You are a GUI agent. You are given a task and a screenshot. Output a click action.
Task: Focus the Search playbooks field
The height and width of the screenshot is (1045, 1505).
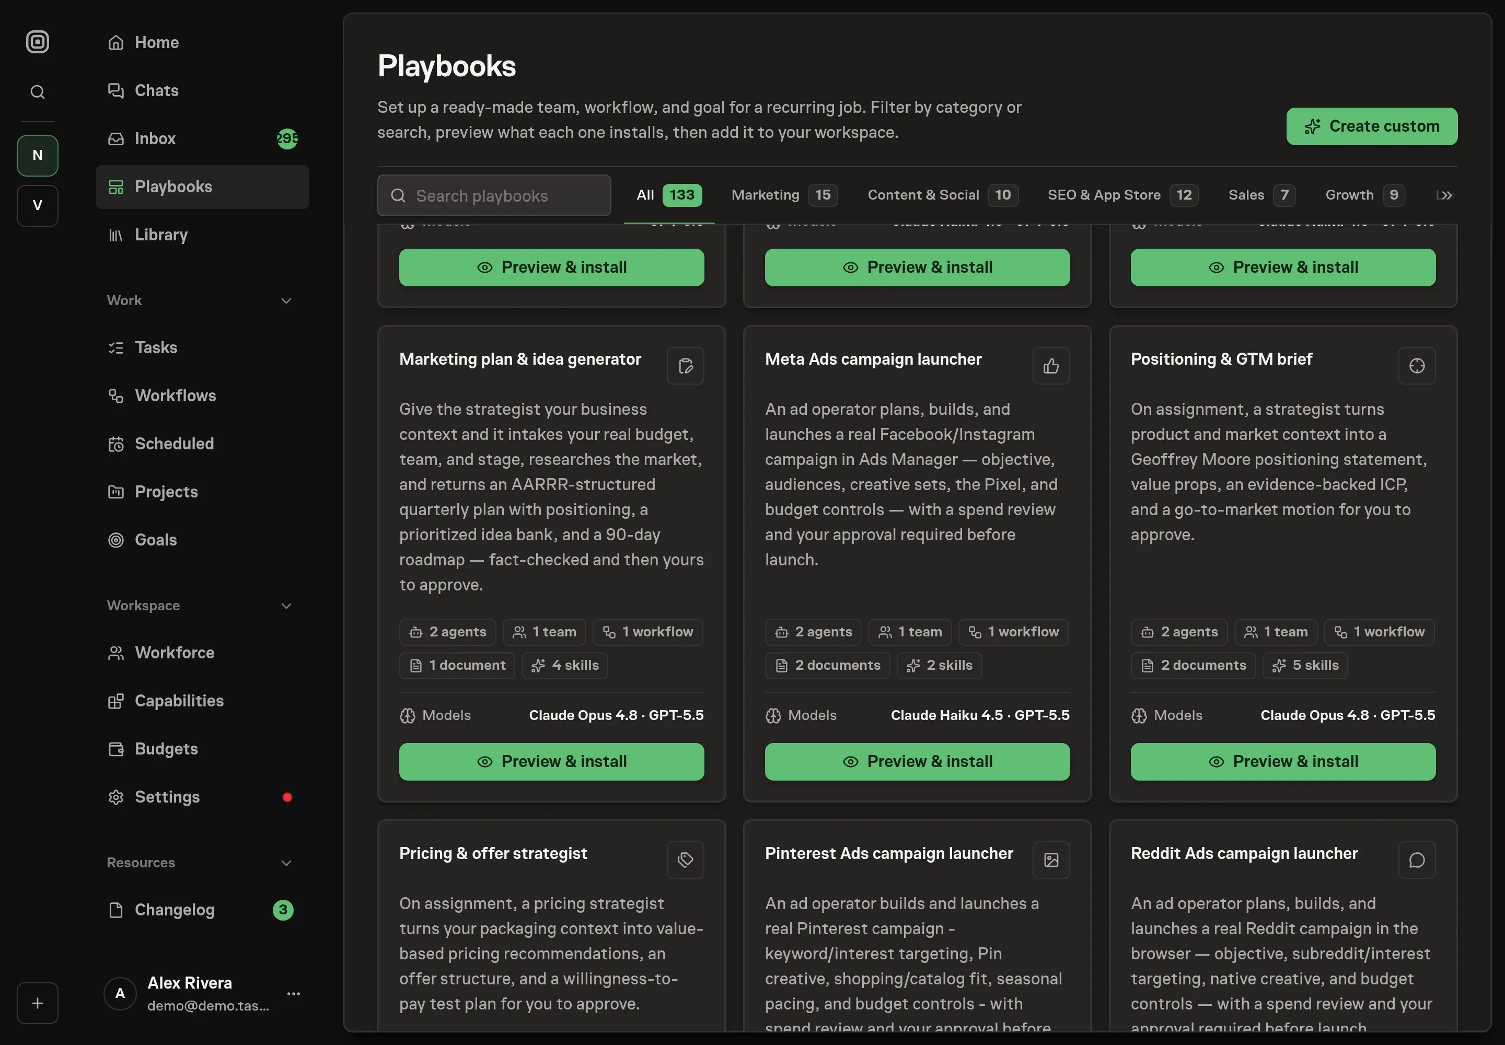(x=494, y=195)
